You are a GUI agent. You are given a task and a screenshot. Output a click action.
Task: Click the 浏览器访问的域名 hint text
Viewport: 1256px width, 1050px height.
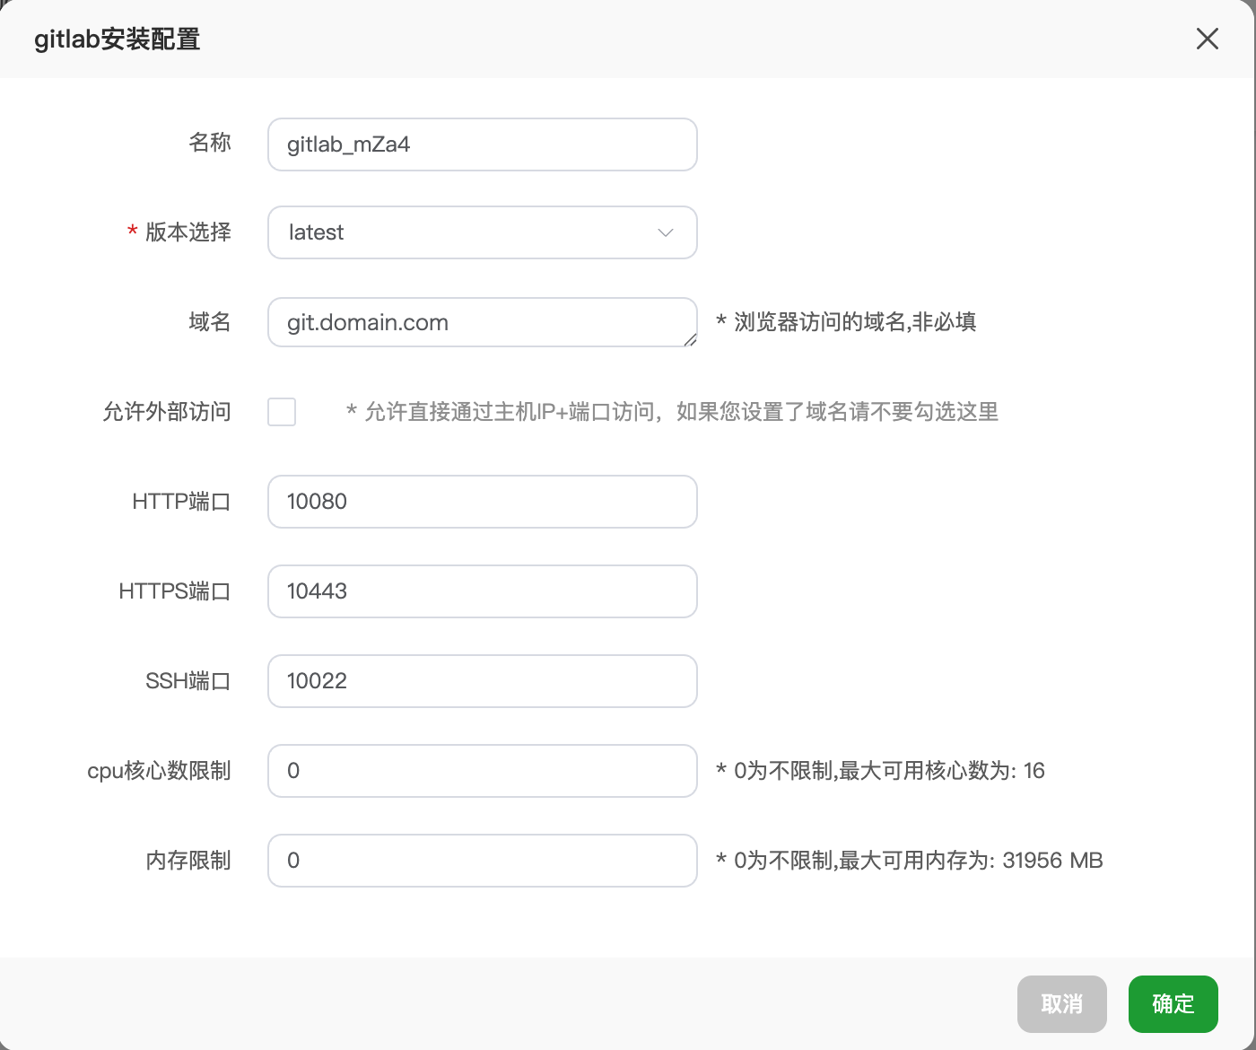tap(846, 322)
